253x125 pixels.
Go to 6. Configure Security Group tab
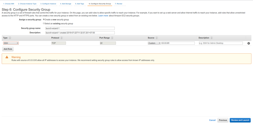click(100, 4)
